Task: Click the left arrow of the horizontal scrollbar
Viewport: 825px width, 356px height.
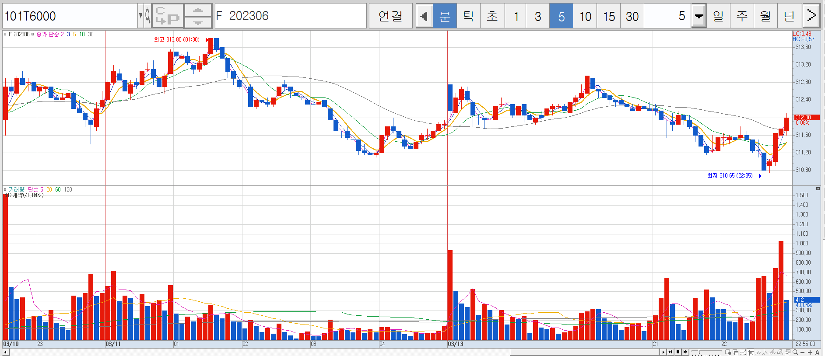Action: (x=5, y=352)
